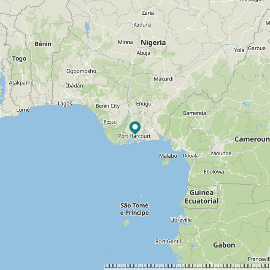Select the Gabon country label
The width and height of the screenshot is (270, 270).
coord(224,245)
